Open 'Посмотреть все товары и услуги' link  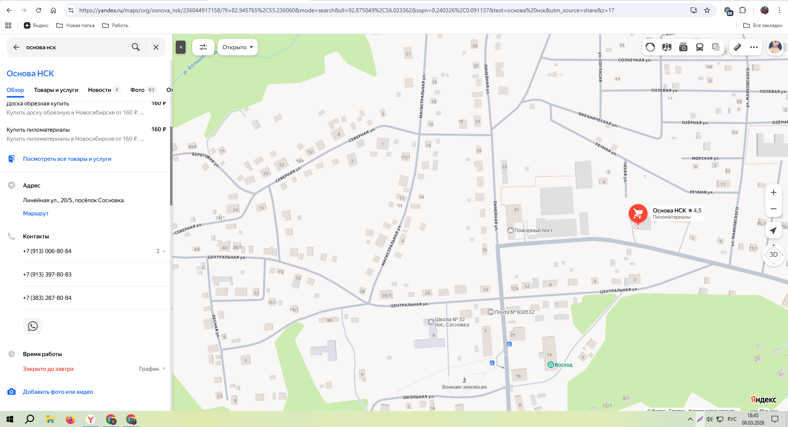pyautogui.click(x=67, y=159)
